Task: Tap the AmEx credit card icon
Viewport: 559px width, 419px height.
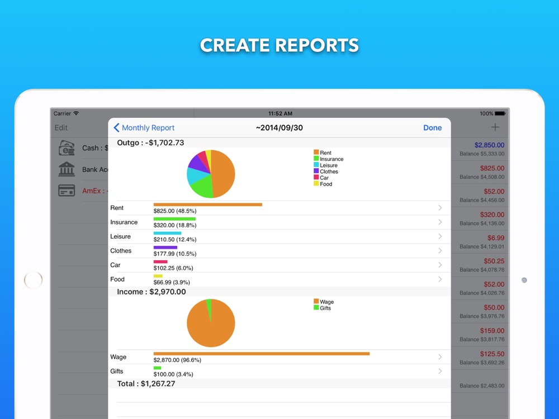Action: coord(67,191)
